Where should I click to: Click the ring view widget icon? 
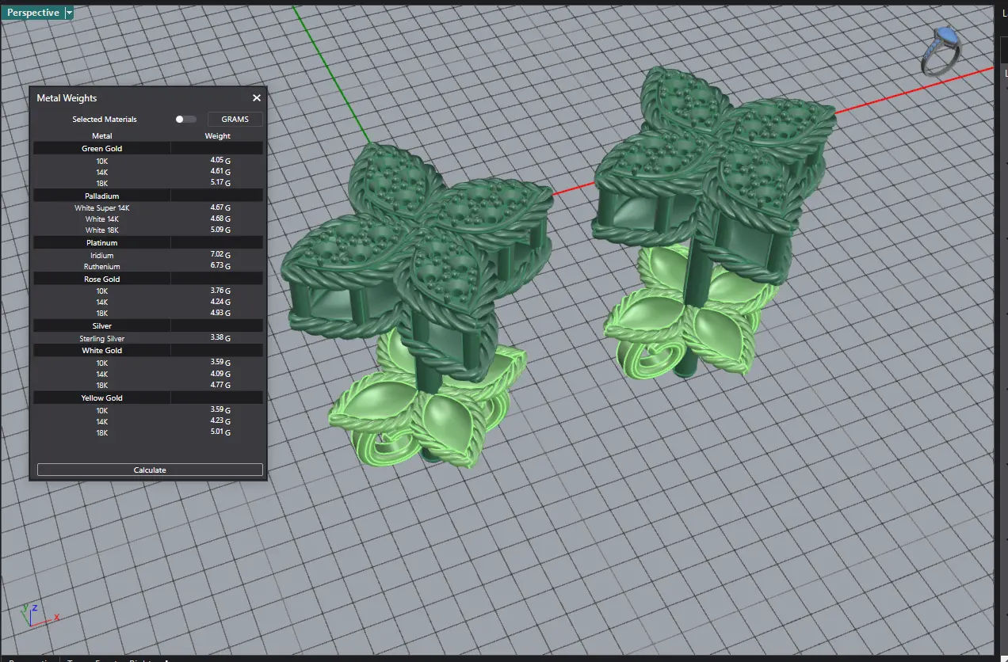coord(941,50)
